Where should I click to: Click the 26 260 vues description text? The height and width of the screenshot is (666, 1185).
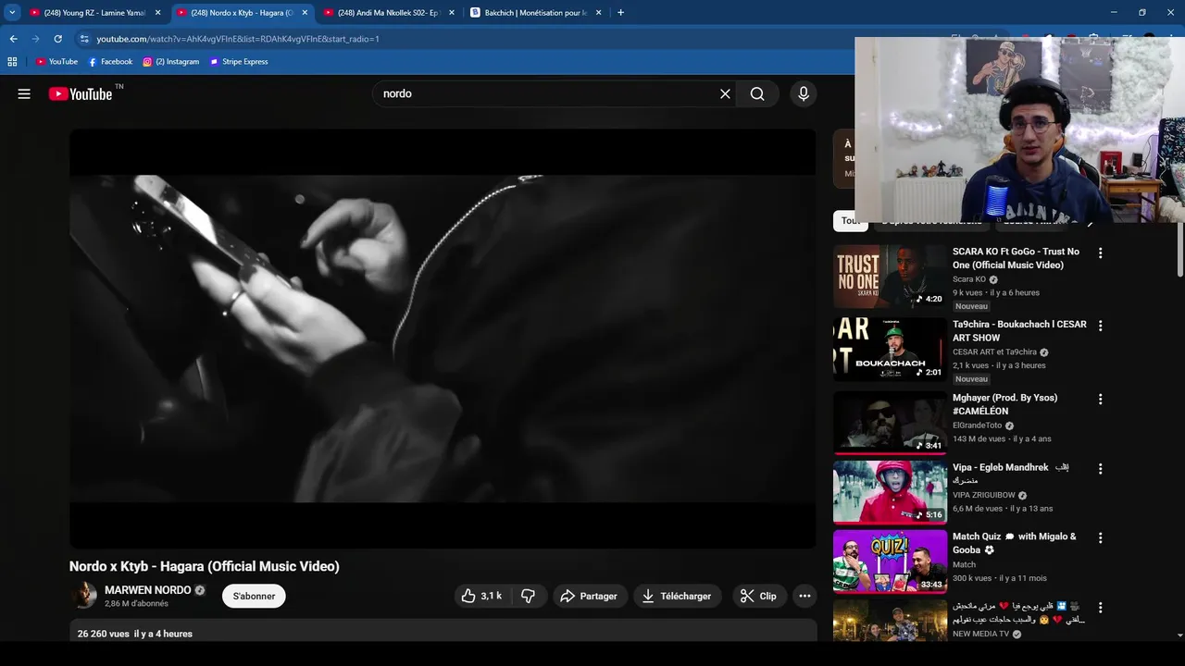[135, 634]
